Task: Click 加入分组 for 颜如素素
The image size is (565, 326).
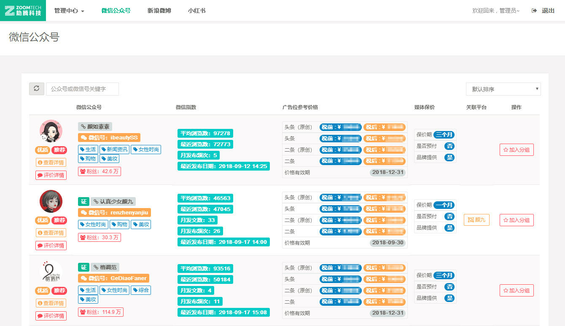Action: [x=517, y=150]
